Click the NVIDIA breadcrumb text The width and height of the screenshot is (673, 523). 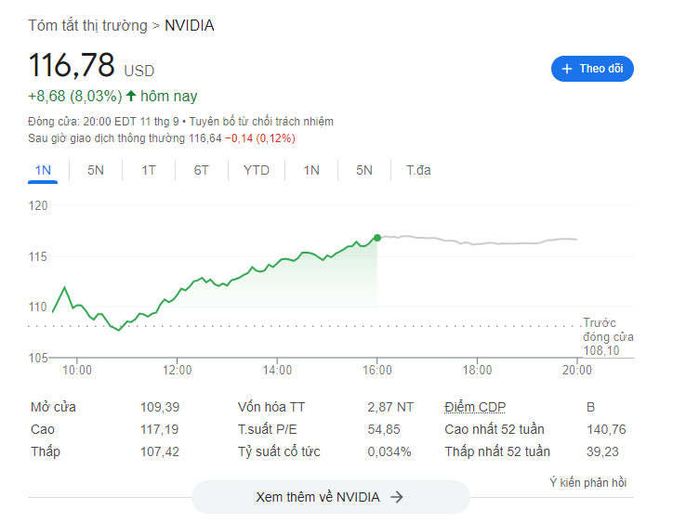(x=190, y=25)
